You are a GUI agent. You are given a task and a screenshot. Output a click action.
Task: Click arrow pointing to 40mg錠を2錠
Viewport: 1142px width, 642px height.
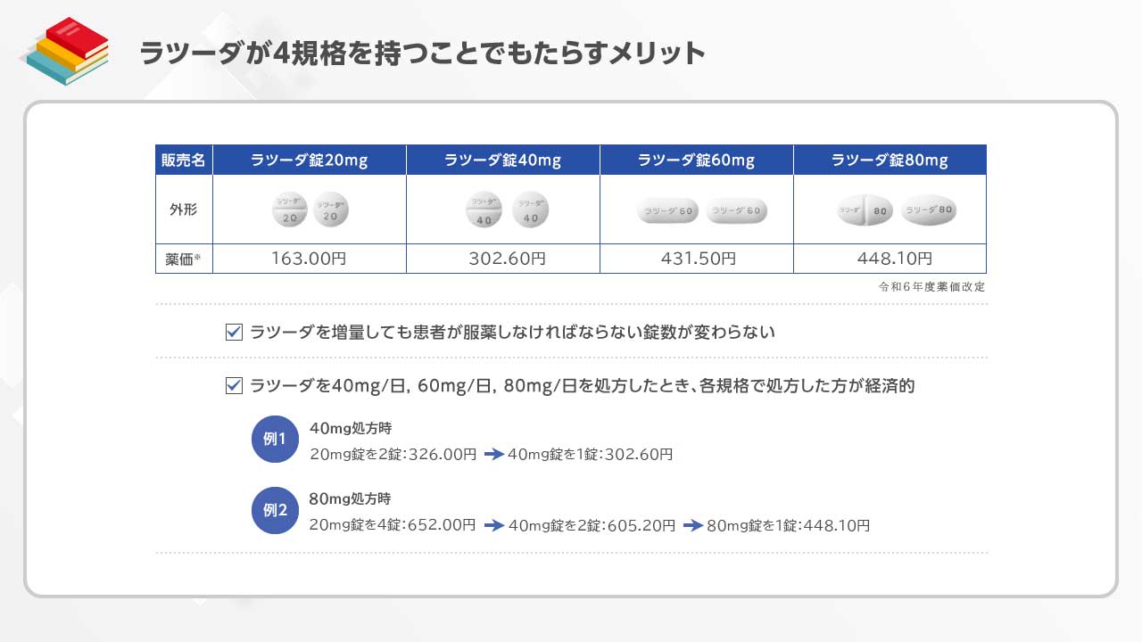click(494, 526)
